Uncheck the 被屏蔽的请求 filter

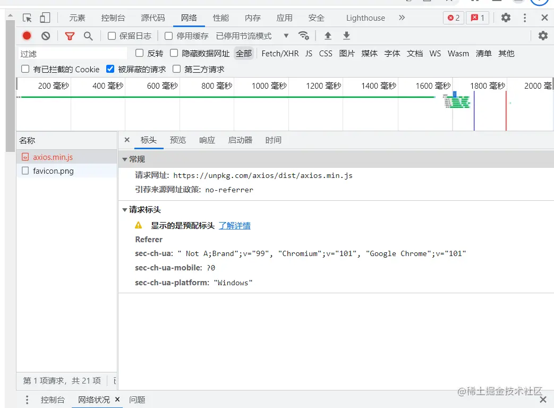109,69
